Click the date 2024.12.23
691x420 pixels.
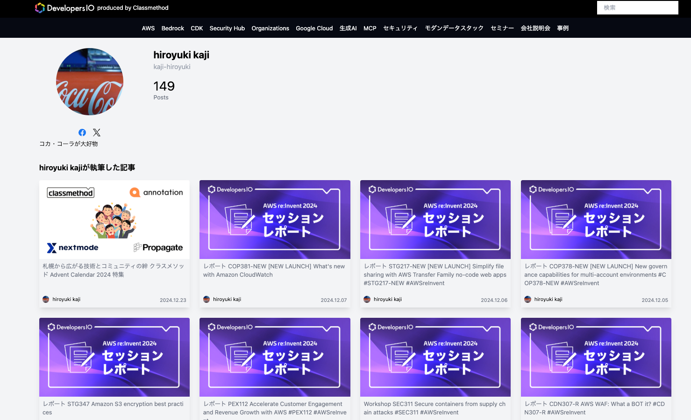pyautogui.click(x=173, y=300)
